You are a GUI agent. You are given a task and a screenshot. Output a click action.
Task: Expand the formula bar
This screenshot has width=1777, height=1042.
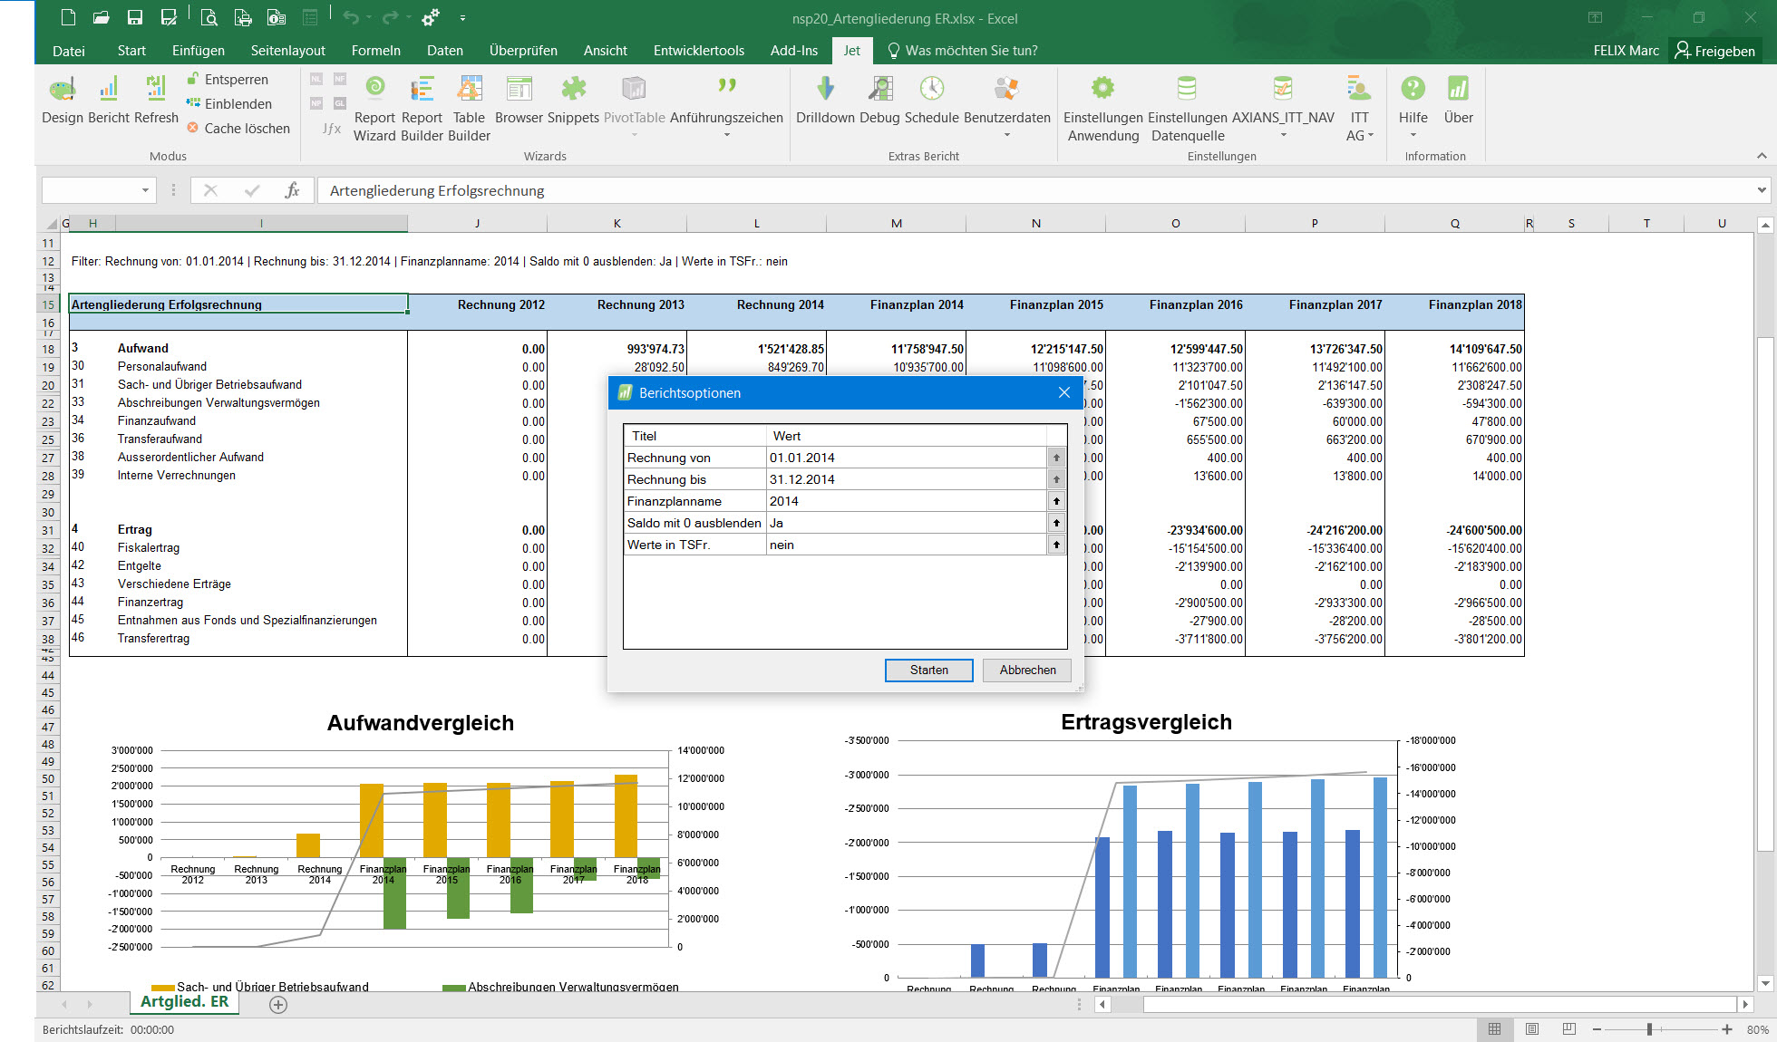[x=1762, y=190]
